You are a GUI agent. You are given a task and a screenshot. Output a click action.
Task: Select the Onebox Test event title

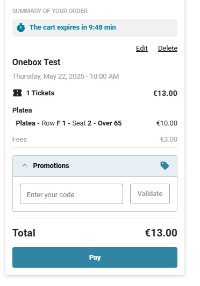[x=36, y=62]
